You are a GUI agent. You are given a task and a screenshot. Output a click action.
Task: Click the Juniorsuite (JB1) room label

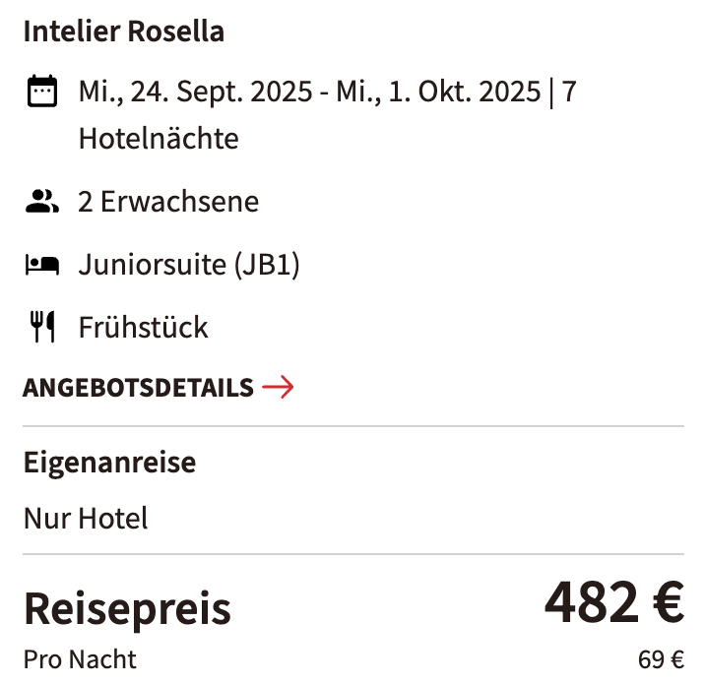189,265
